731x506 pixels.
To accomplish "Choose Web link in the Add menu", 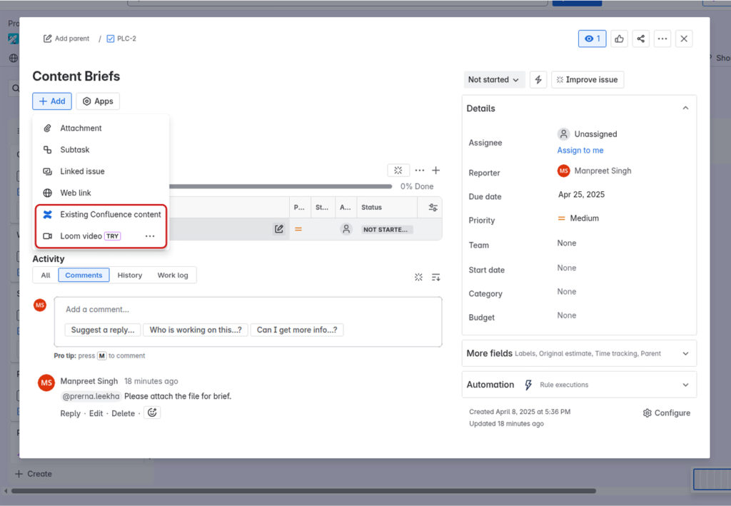I will (x=101, y=193).
